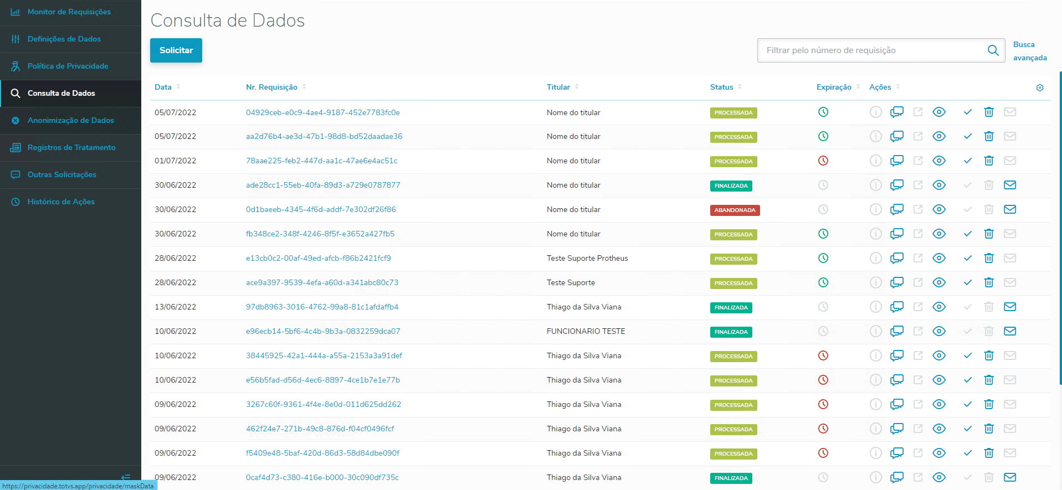Open info icon for 04929ceb request

[875, 112]
